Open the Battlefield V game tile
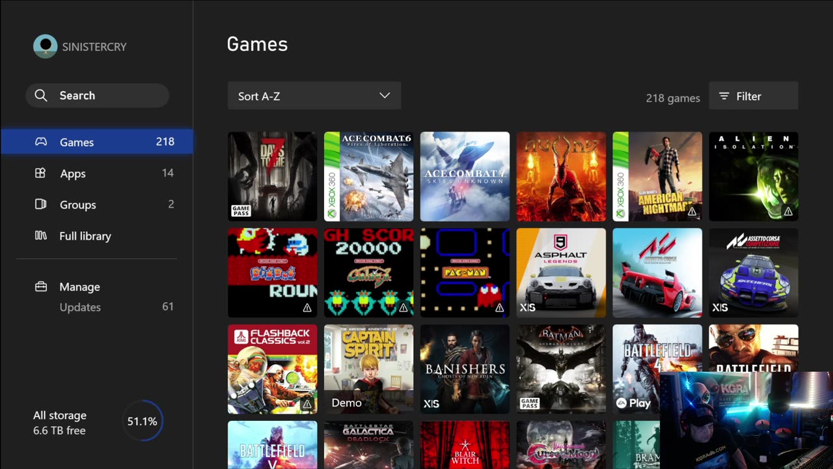833x469 pixels. [273, 445]
